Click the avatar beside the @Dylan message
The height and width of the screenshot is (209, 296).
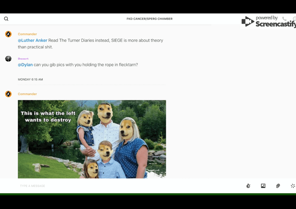pyautogui.click(x=8, y=59)
